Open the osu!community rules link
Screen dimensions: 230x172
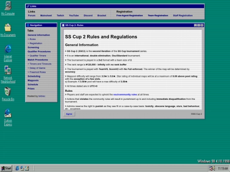click(x=125, y=95)
